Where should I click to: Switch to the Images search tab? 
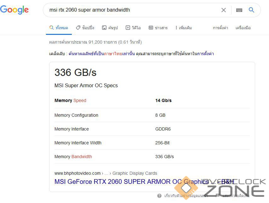110,28
